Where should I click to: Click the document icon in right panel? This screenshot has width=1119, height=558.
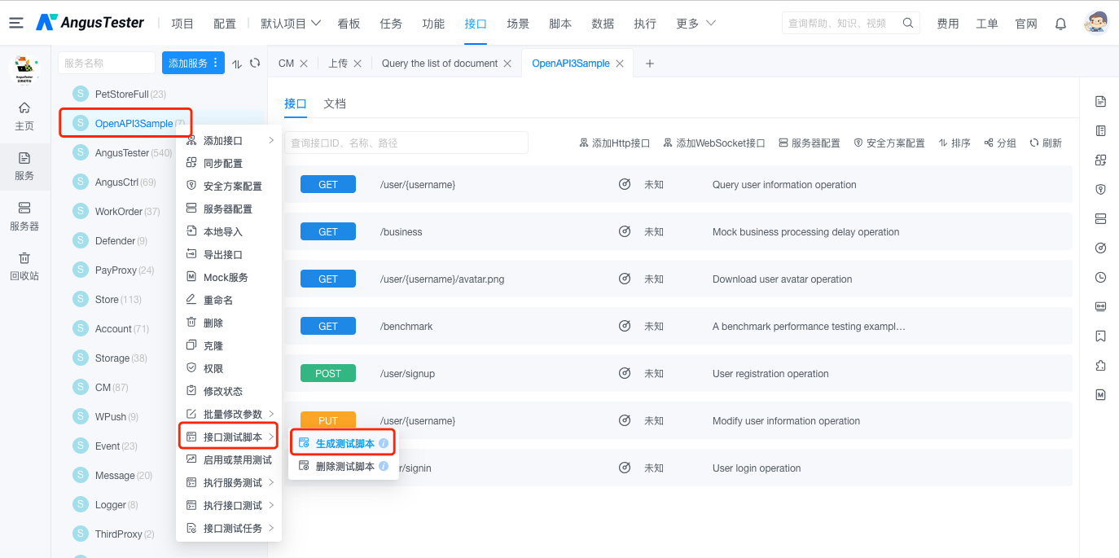(1100, 101)
